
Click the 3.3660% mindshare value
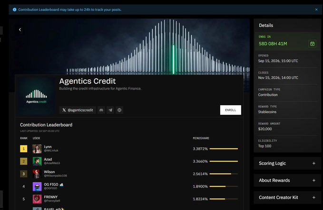click(x=200, y=161)
